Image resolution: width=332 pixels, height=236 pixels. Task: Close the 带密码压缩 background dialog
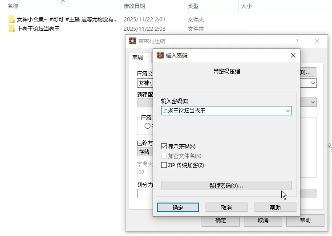pos(317,41)
